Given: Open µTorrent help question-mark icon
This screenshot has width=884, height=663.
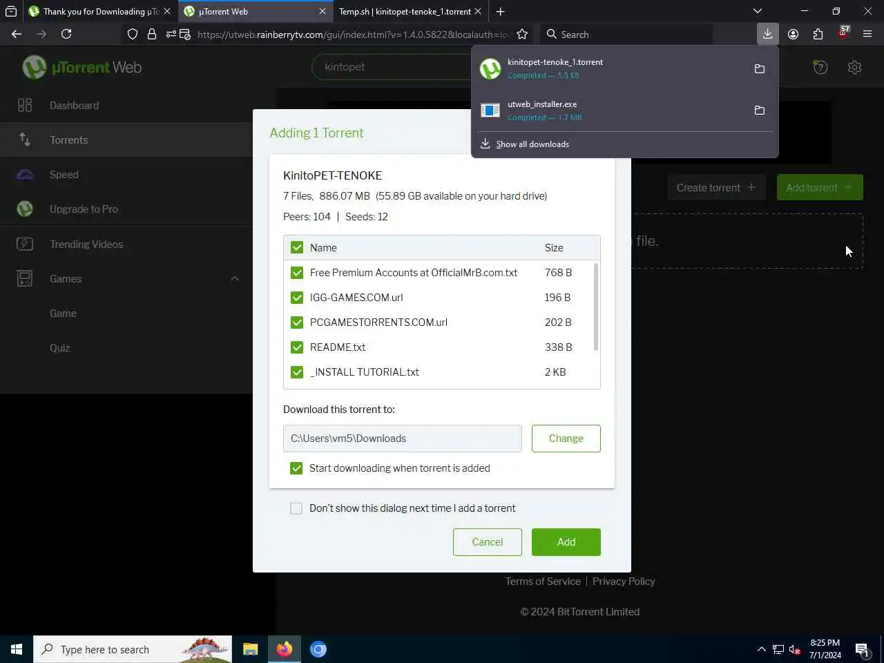Looking at the screenshot, I should click(x=820, y=67).
